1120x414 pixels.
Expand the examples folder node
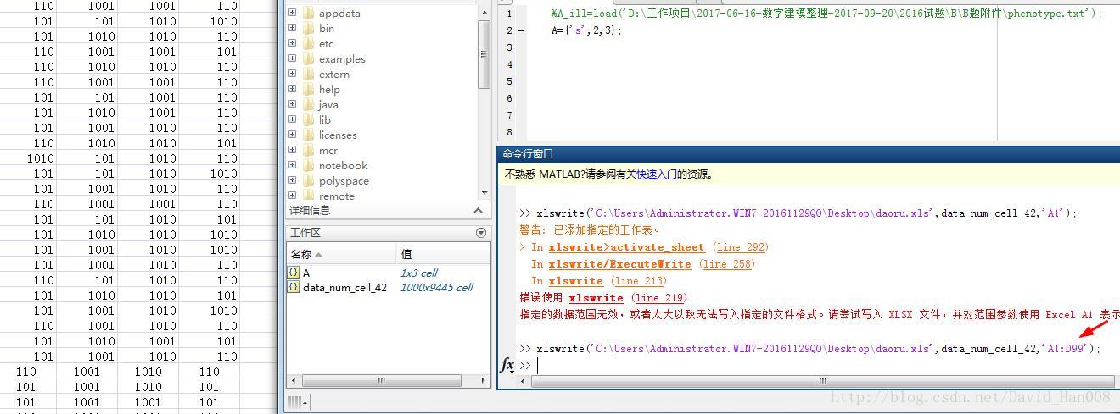click(x=293, y=58)
